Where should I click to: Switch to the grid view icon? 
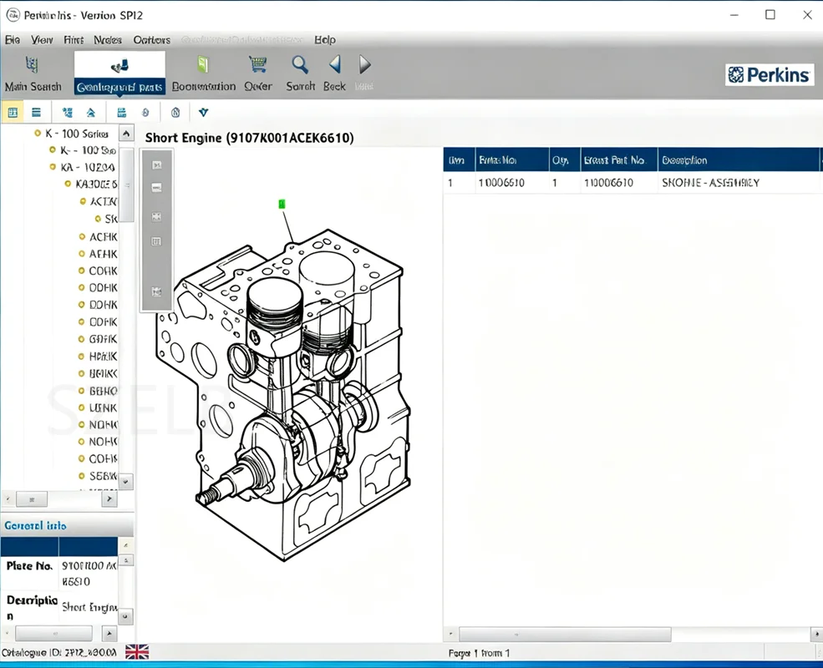point(13,112)
